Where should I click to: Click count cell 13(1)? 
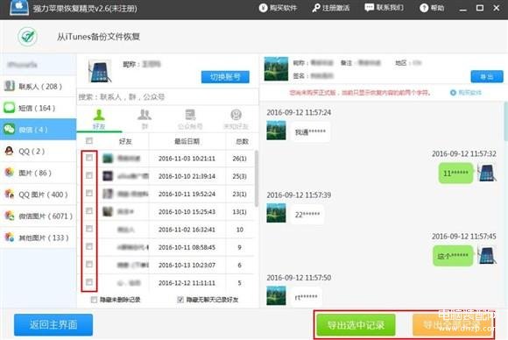click(239, 212)
